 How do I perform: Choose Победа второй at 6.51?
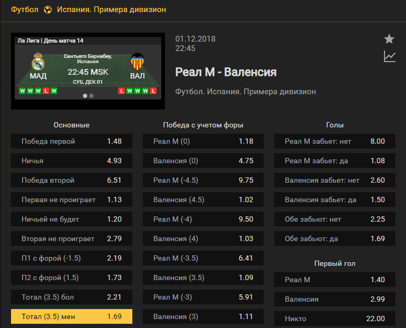[71, 180]
